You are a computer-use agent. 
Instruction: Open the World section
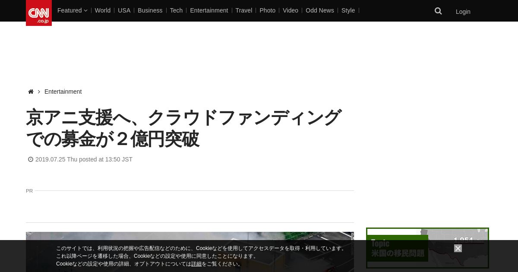pos(103,10)
